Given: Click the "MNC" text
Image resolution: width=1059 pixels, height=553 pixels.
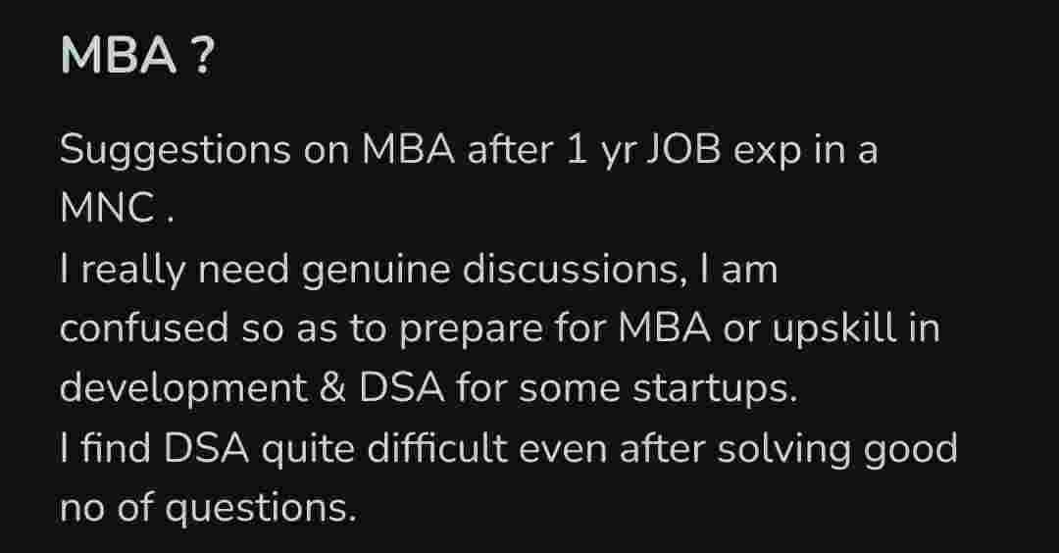Looking at the screenshot, I should [107, 211].
